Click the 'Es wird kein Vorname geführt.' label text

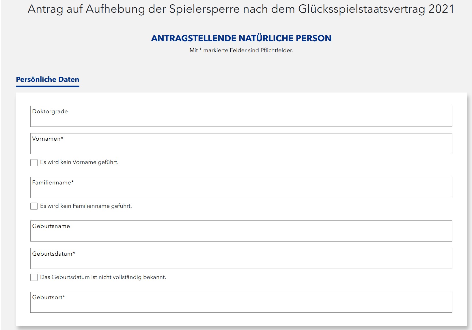point(79,162)
